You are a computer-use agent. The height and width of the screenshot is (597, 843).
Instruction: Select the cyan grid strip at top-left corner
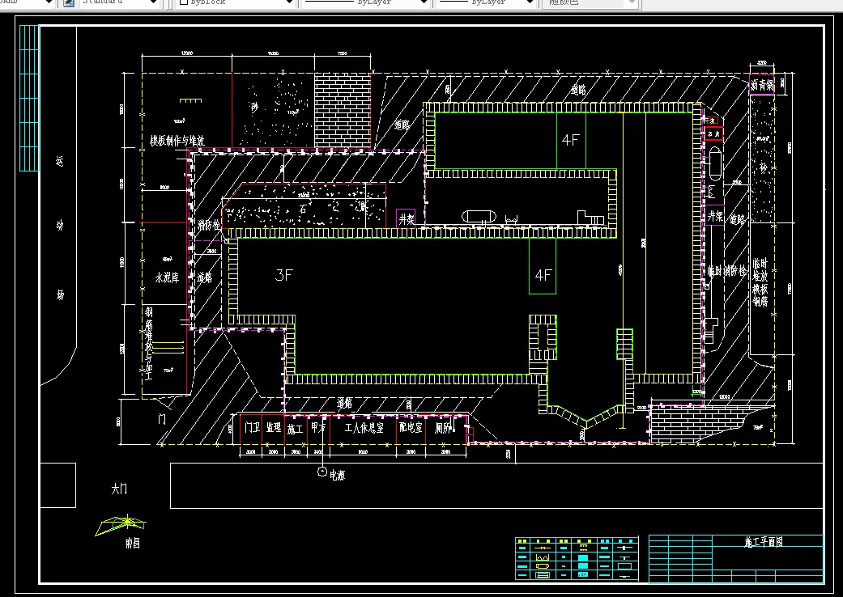(x=30, y=98)
